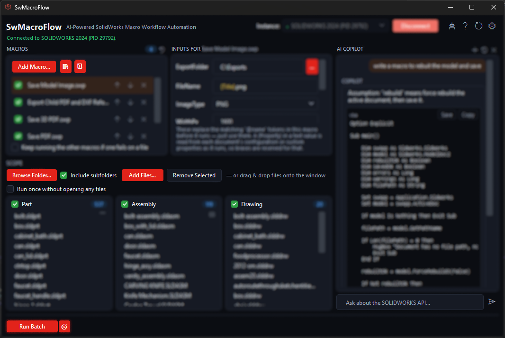505x338 pixels.
Task: Remove the Save 3D PDF macro
Action: [x=144, y=119]
